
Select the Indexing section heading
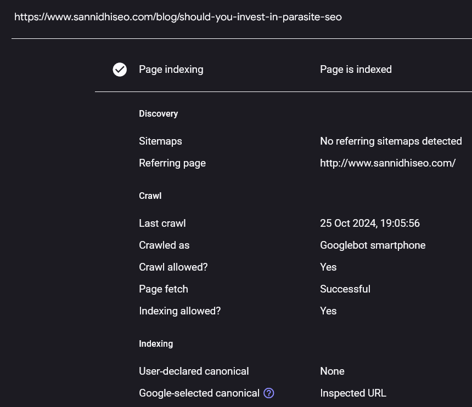click(156, 343)
